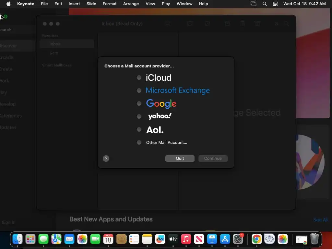Click the Quit button in the dialog
Viewport: 332px width, 249px height.
(180, 158)
